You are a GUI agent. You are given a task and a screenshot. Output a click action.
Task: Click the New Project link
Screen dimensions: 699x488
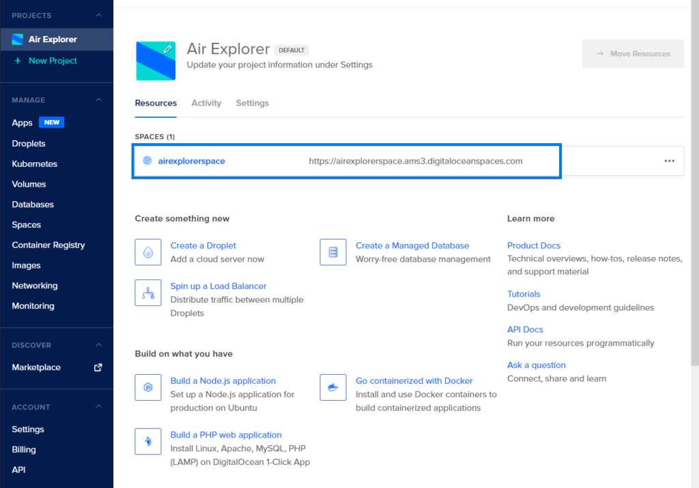tap(53, 61)
